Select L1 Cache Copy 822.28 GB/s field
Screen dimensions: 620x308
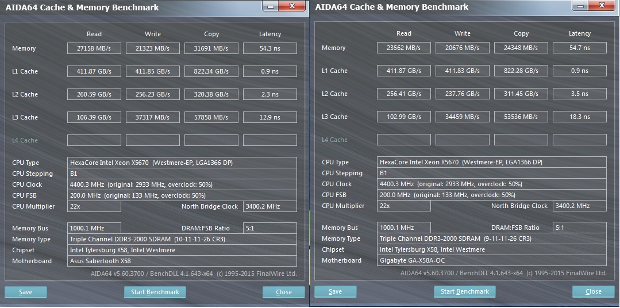coord(521,70)
